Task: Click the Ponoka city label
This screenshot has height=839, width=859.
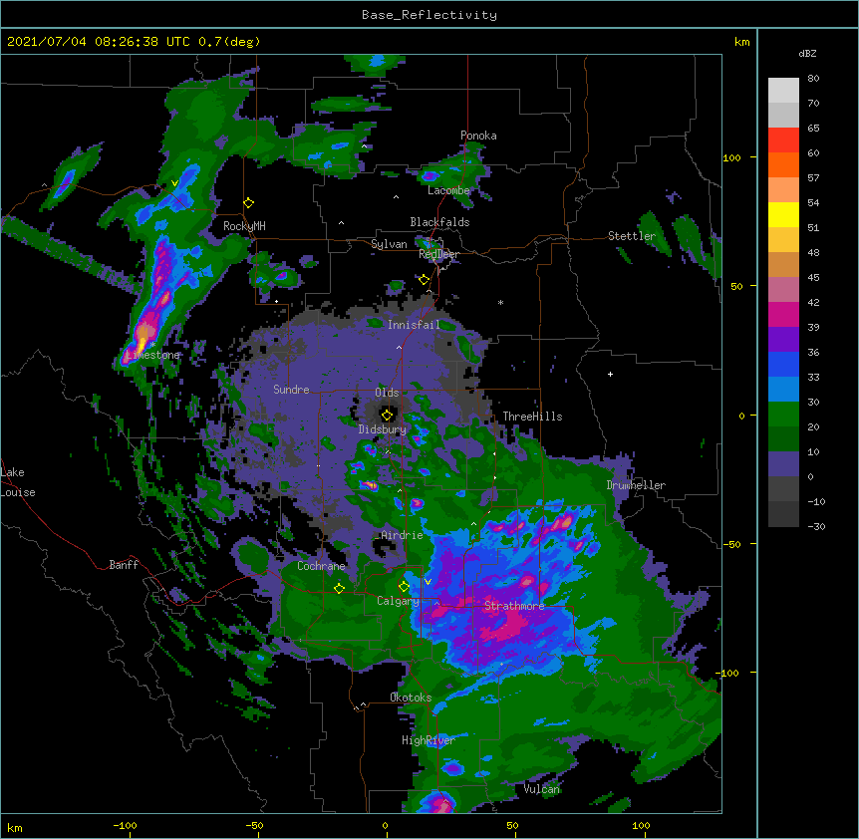Action: point(478,136)
